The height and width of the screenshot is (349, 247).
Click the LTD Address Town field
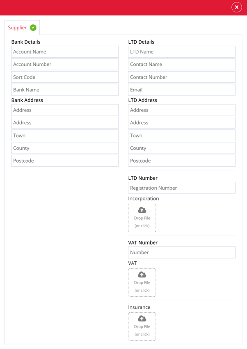pos(182,135)
